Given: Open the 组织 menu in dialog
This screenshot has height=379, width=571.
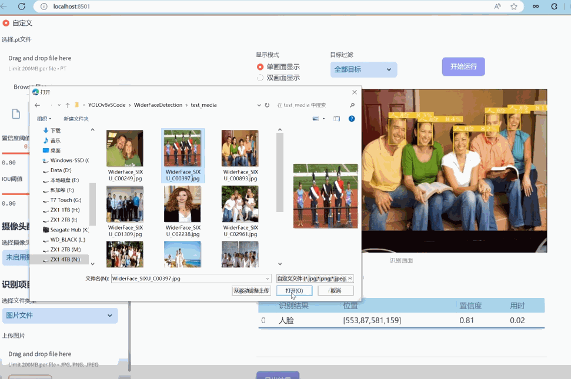Looking at the screenshot, I should (44, 119).
